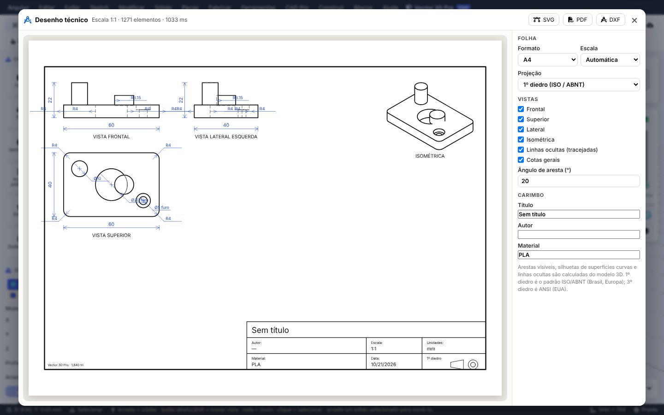Click the Título field with Sem título

(x=579, y=214)
